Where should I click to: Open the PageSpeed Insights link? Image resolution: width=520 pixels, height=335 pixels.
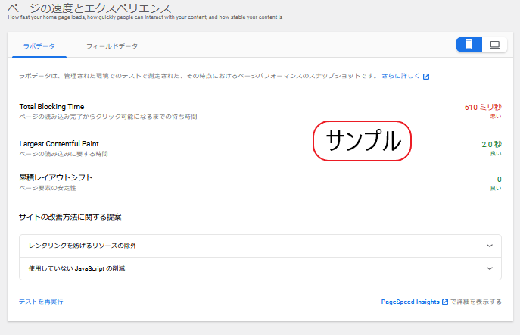click(410, 302)
